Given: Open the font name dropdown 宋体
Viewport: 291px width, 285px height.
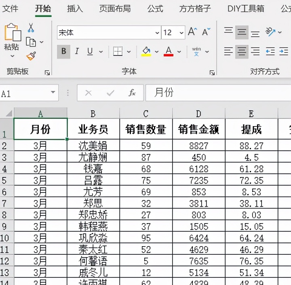Looking at the screenshot, I should [157, 33].
